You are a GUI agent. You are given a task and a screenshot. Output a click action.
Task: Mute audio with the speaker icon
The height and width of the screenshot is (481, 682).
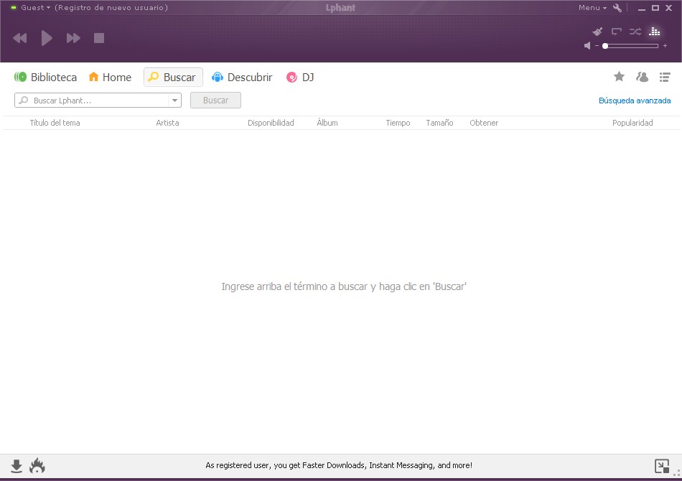(x=587, y=46)
